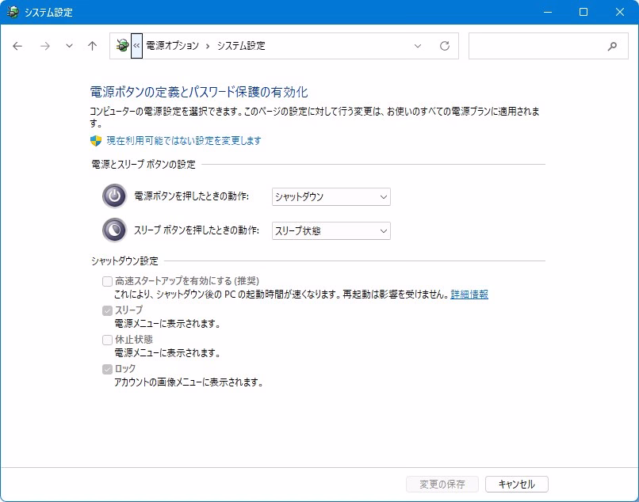639x502 pixels.
Task: Open the スリープ ボタン action dropdown
Action: [331, 230]
